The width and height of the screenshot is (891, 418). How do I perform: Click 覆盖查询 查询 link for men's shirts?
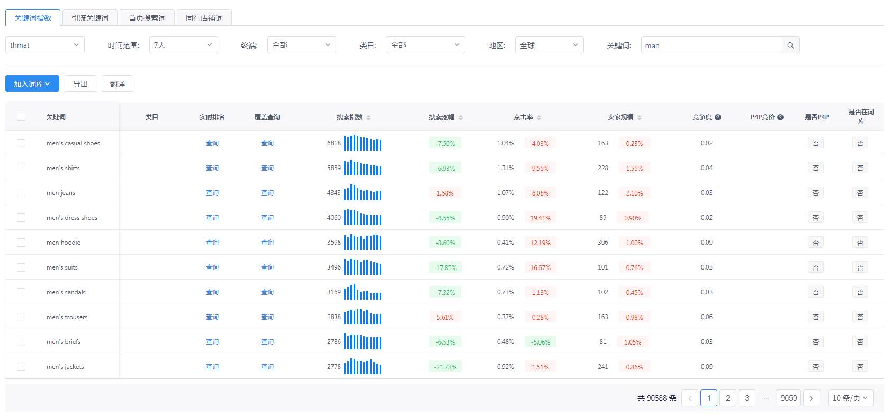click(267, 168)
